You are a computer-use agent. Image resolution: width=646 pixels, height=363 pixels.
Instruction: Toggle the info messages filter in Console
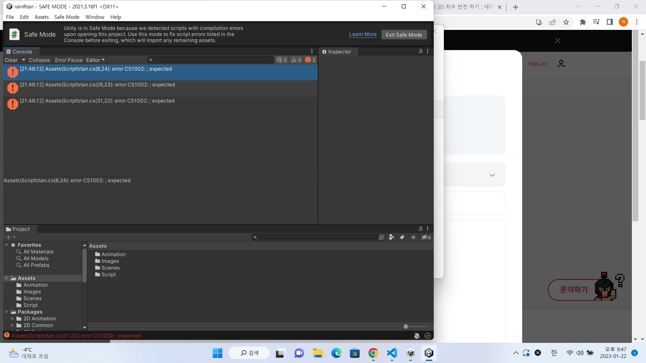pyautogui.click(x=282, y=60)
